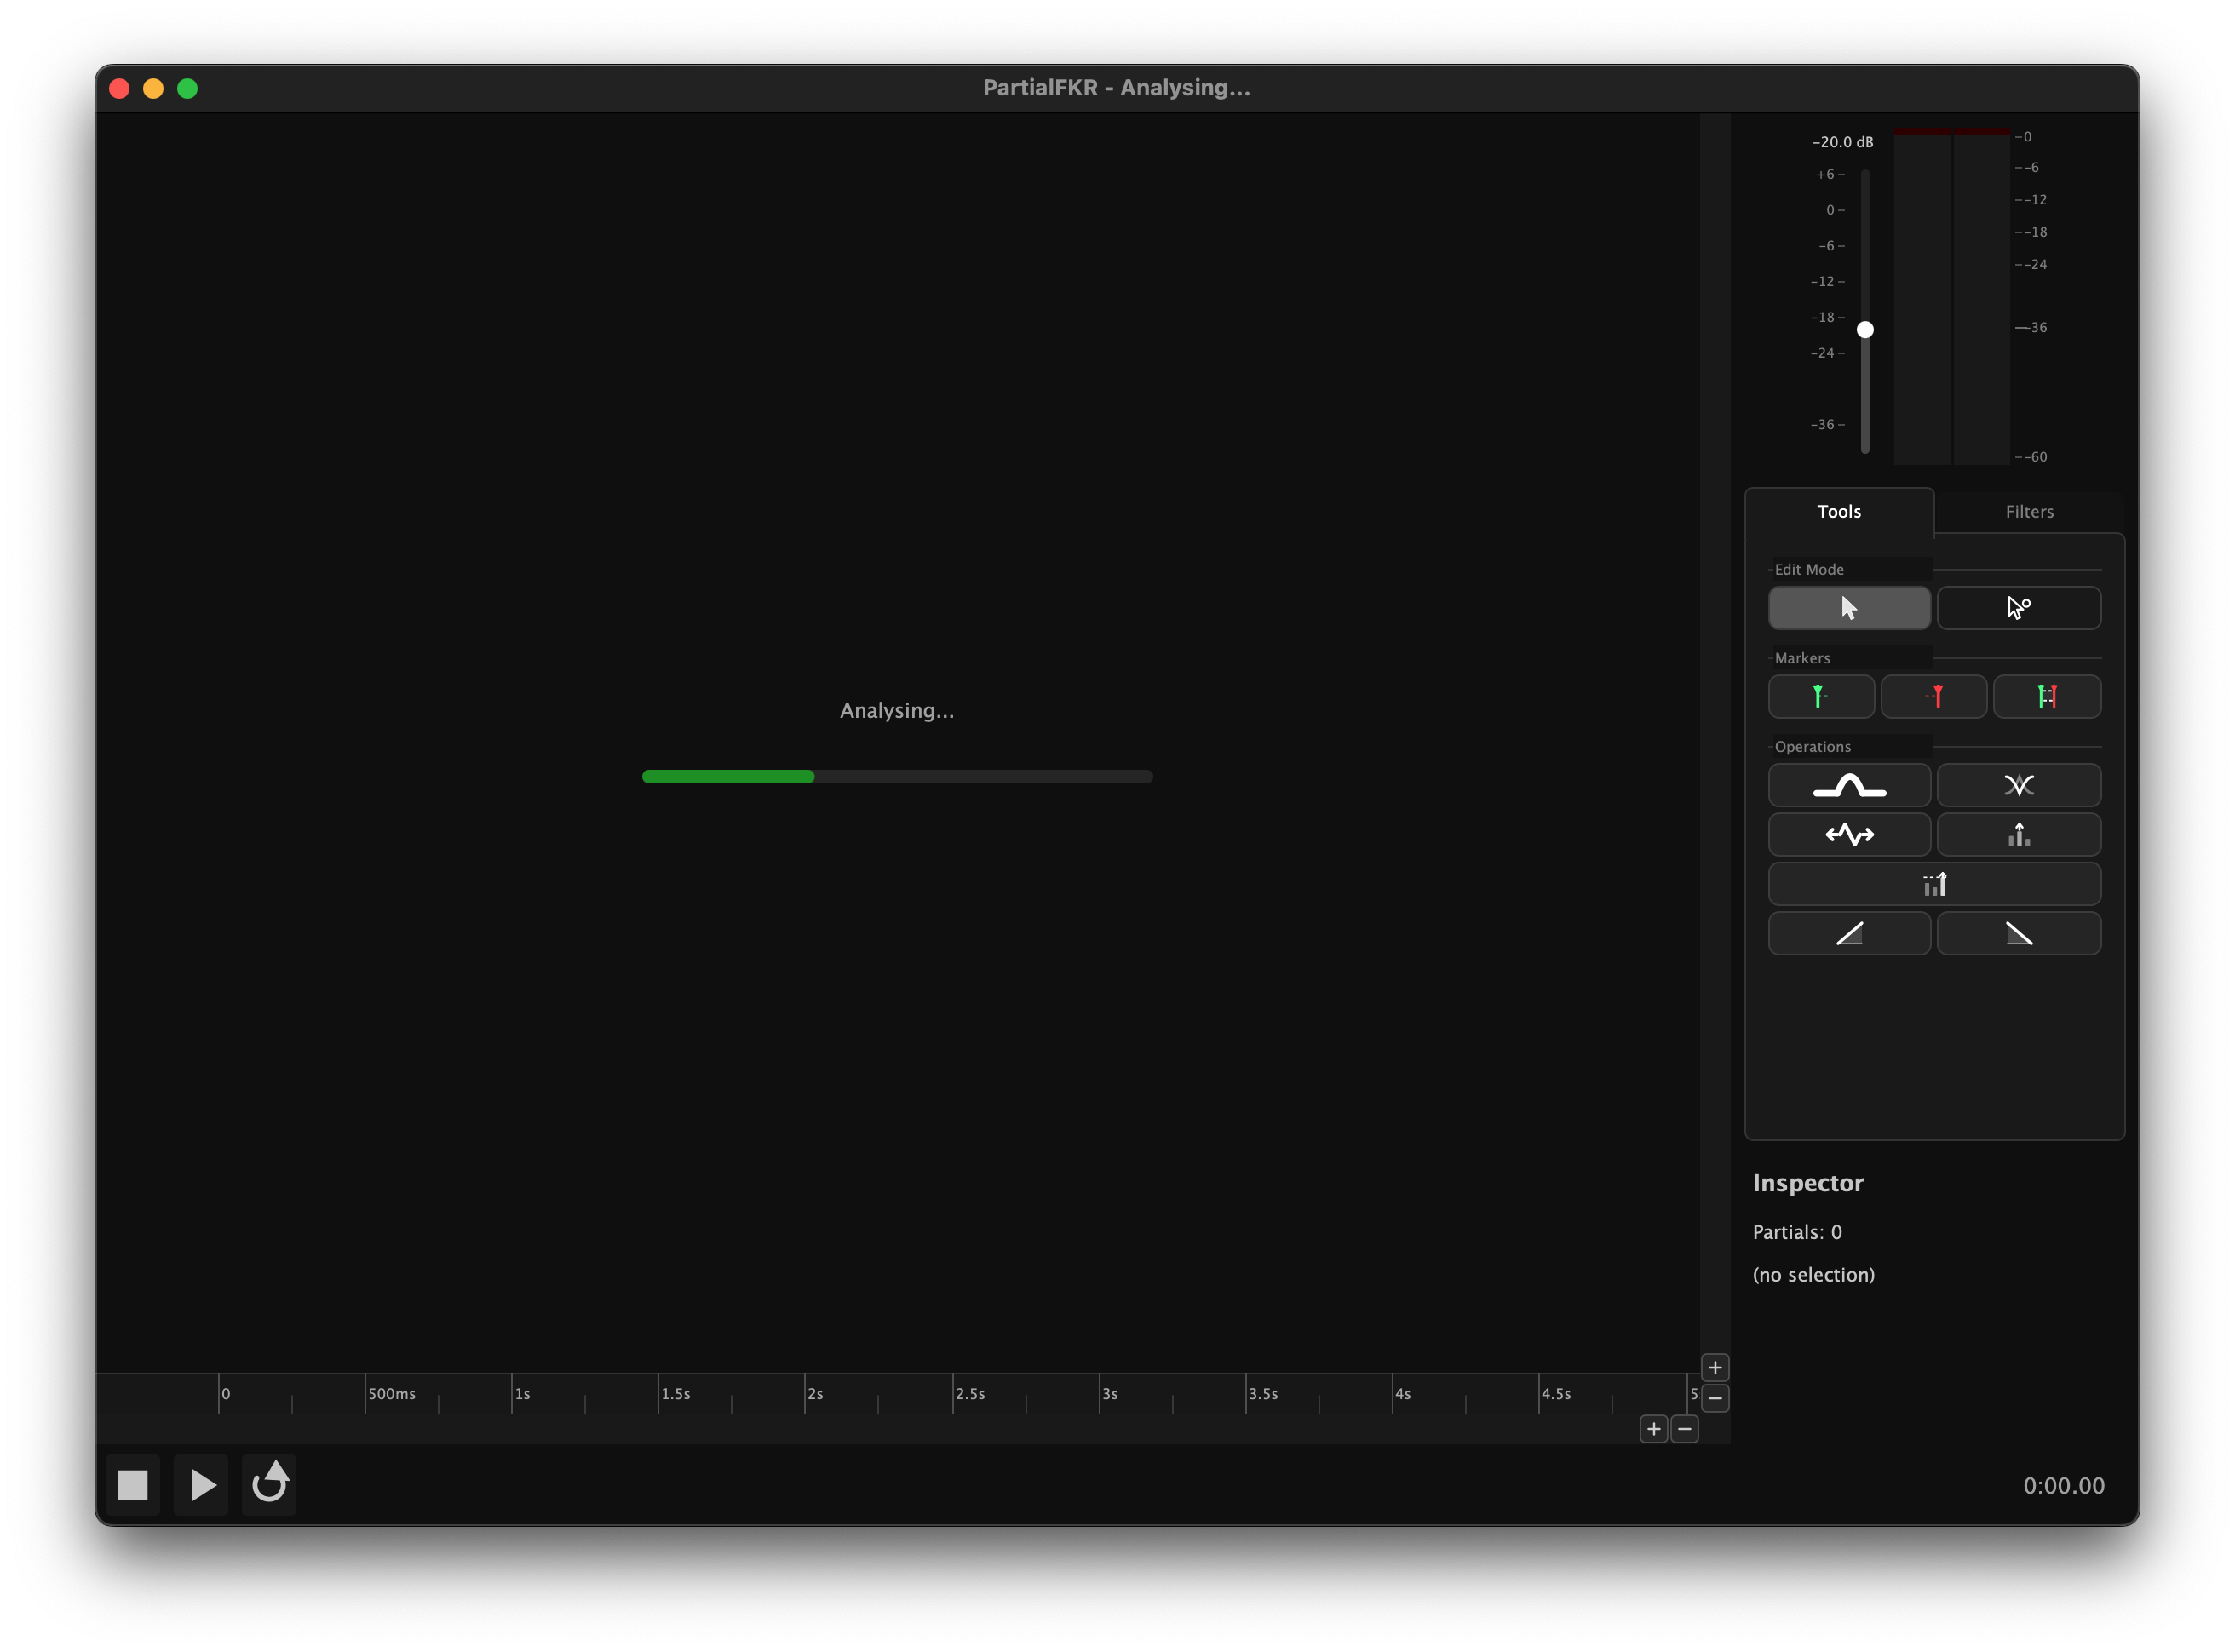Open the Tools tab
The width and height of the screenshot is (2235, 1652).
tap(1838, 511)
